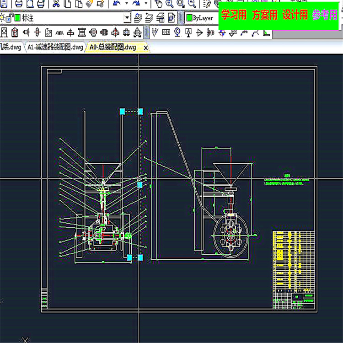Click the Cut (scissors) icon
The width and height of the screenshot is (343, 343).
click(56, 4)
